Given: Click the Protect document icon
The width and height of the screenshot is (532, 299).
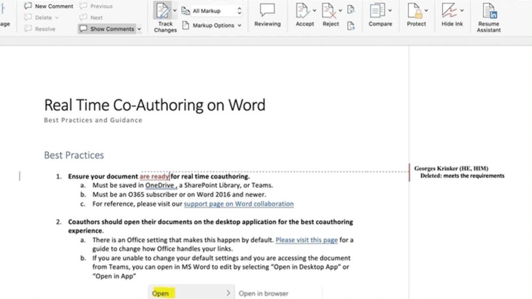Looking at the screenshot, I should click(415, 11).
